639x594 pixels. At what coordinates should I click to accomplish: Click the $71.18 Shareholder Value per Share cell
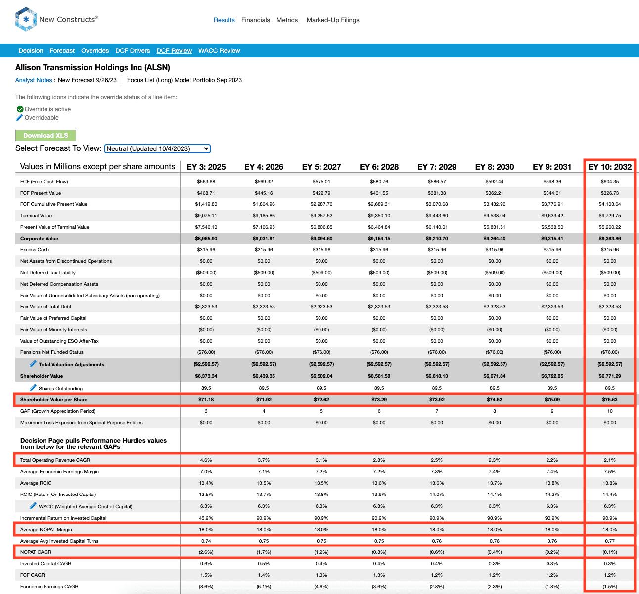pos(206,400)
